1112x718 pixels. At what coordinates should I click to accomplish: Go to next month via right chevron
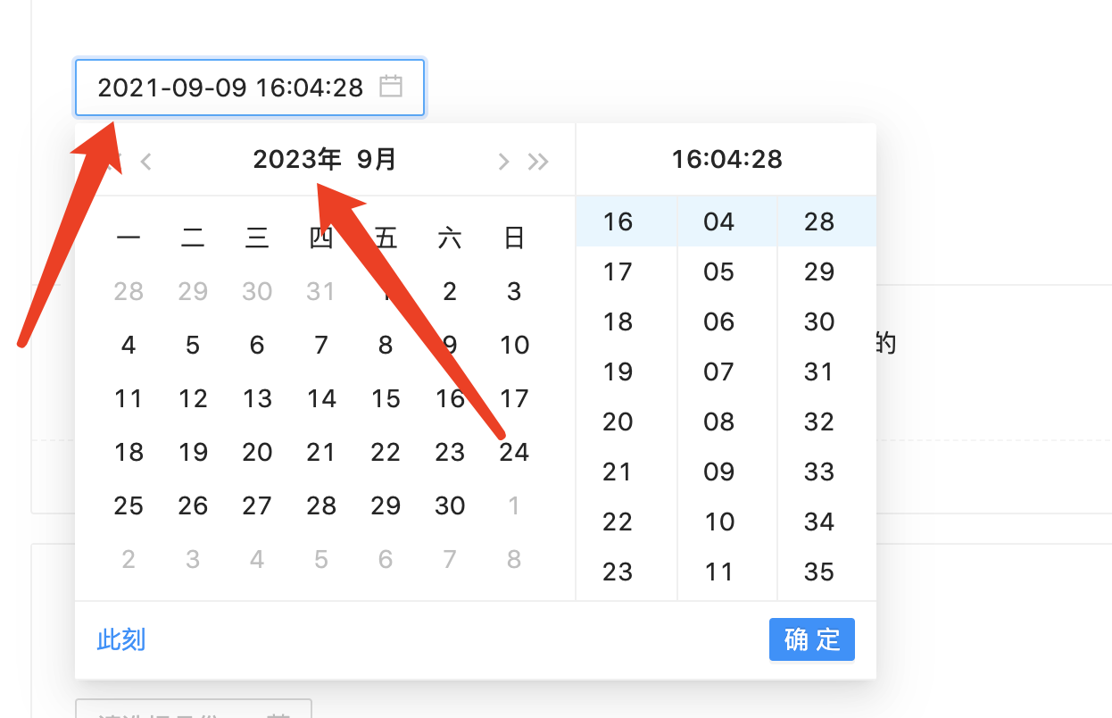502,161
